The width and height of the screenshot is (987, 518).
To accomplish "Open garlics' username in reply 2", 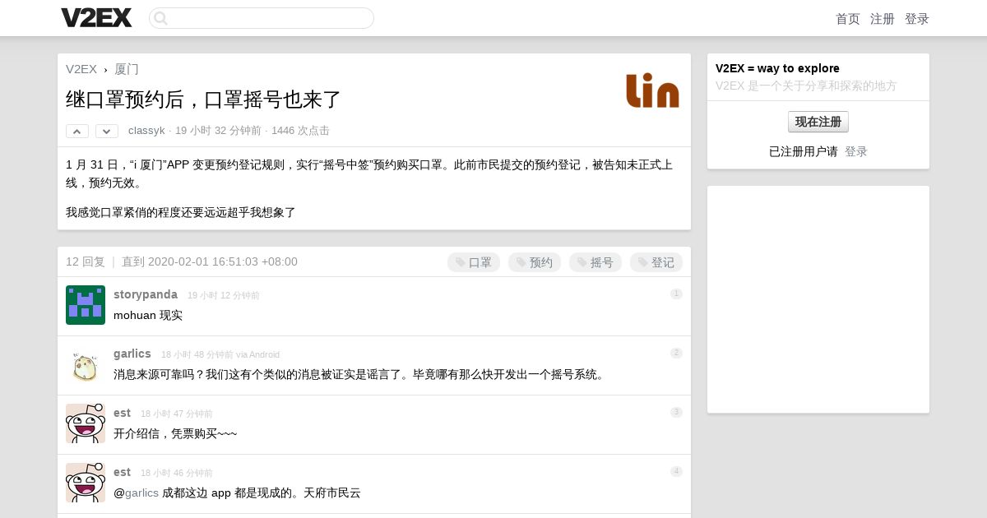I will [x=132, y=354].
